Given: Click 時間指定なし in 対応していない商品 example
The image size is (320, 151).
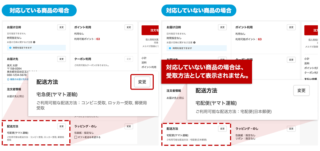Looking at the screenshot, I should point(174,38).
